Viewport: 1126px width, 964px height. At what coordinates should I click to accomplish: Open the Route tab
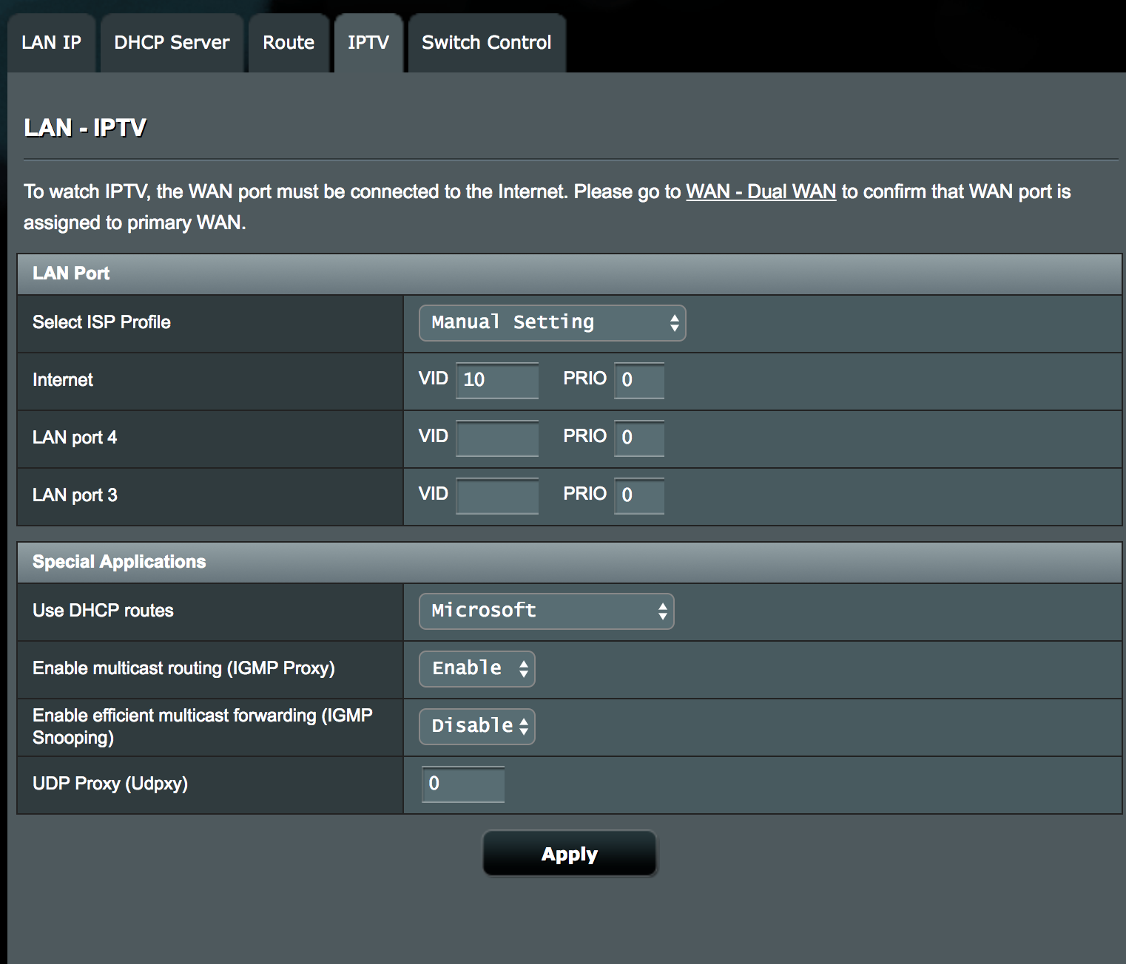point(289,43)
